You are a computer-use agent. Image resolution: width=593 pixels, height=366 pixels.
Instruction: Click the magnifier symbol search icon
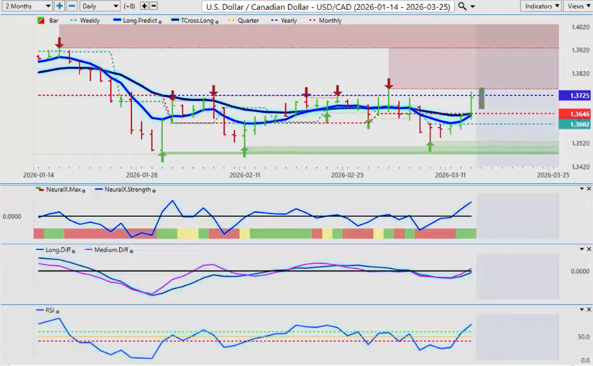[462, 6]
